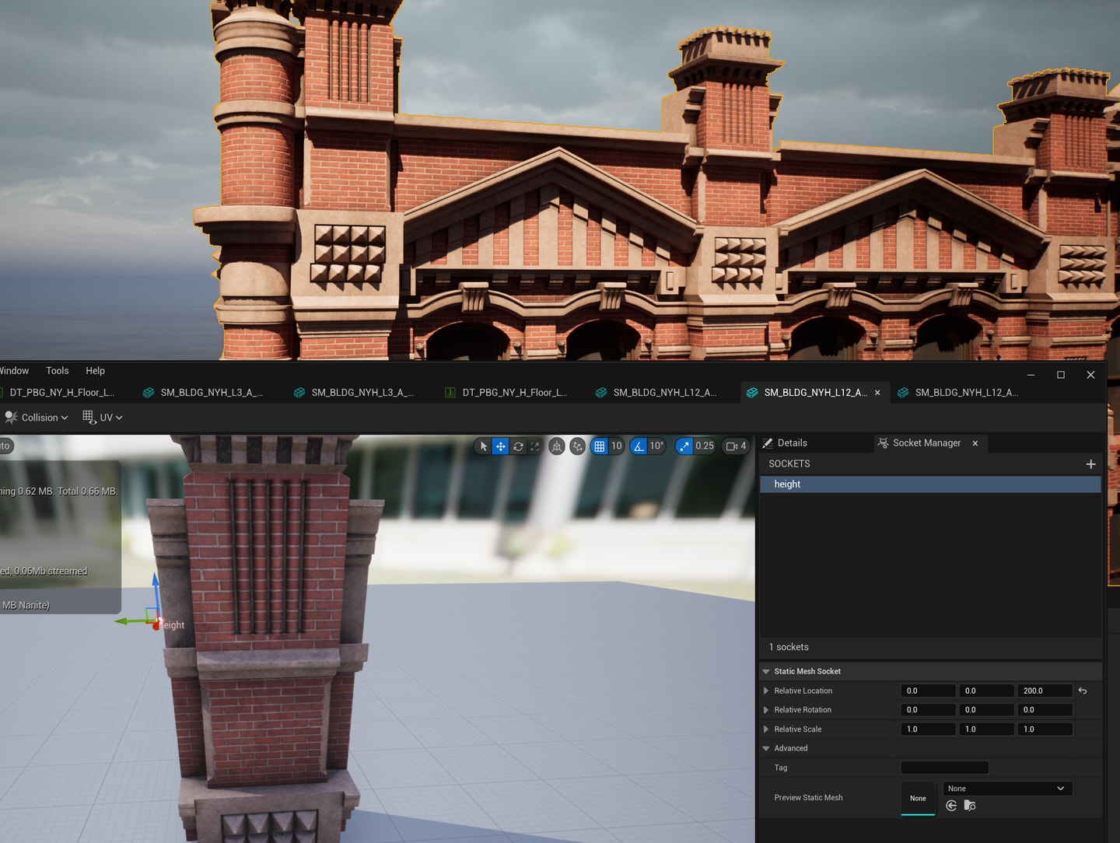The width and height of the screenshot is (1120, 843).
Task: Open the Preview Static Mesh None dropdown
Action: 1007,789
